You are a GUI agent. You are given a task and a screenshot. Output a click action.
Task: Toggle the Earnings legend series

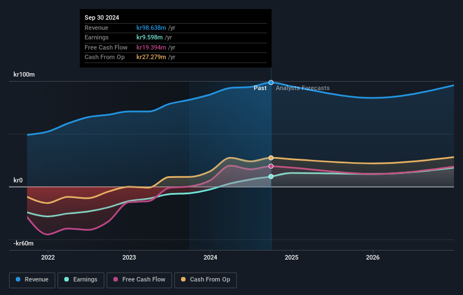click(x=81, y=280)
